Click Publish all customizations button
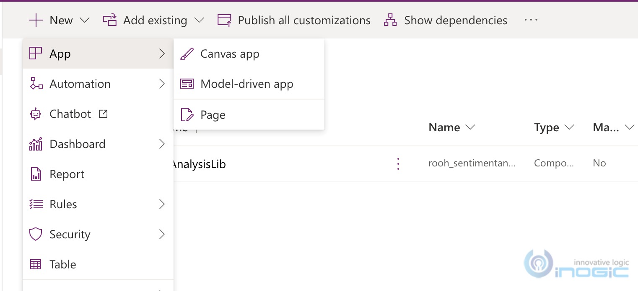The image size is (638, 291). pos(294,20)
